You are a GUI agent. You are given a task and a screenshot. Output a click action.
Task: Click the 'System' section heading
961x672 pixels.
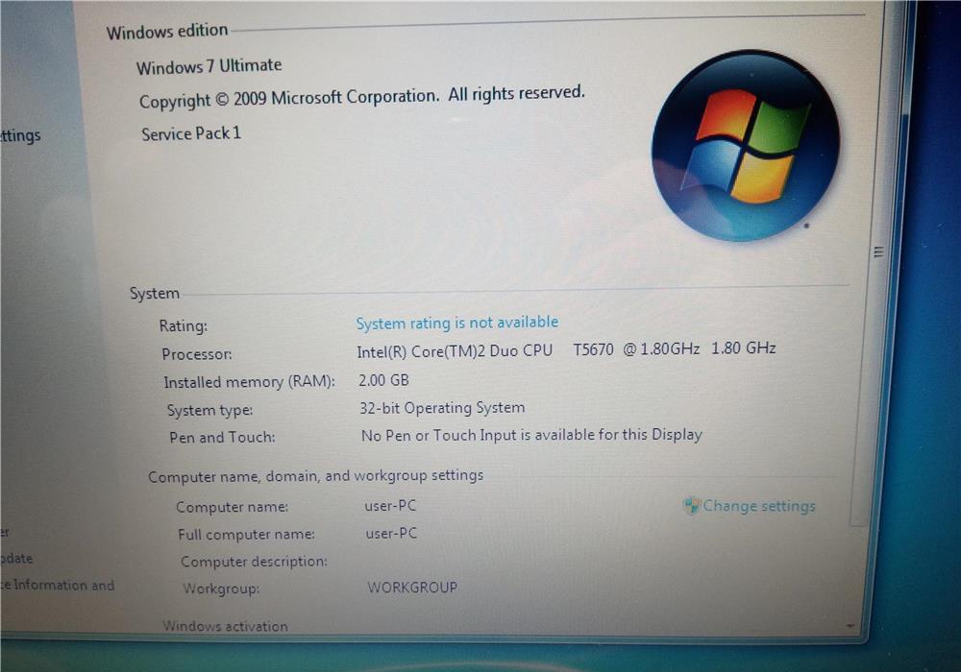pos(155,293)
